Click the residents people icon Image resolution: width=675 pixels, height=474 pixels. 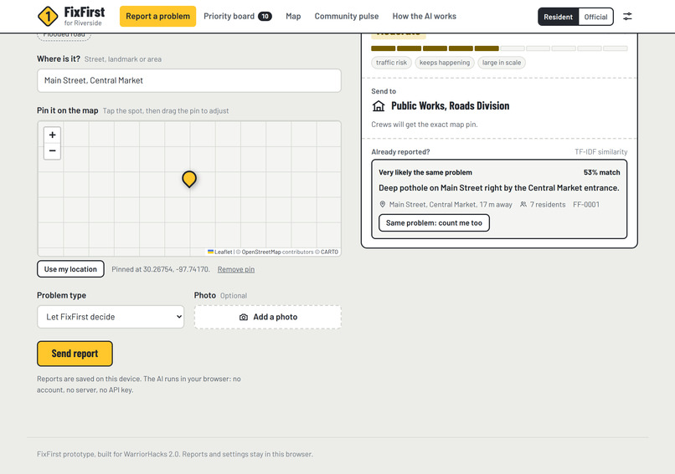click(x=523, y=205)
